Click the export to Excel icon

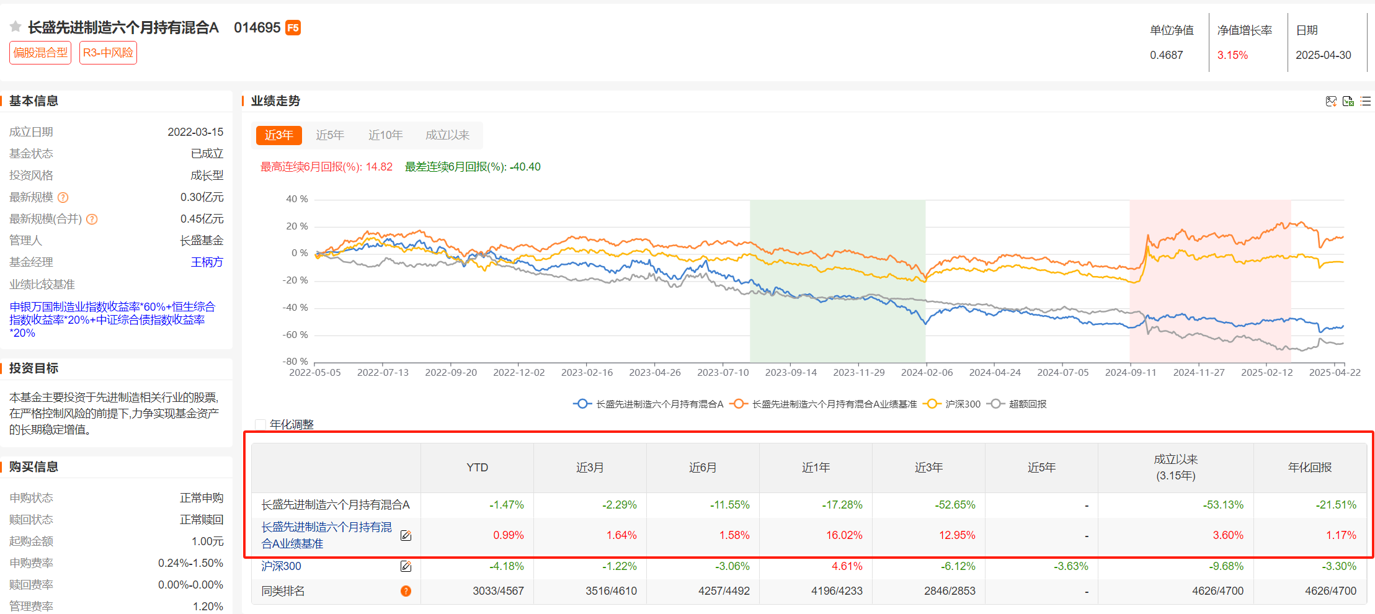(x=1347, y=101)
